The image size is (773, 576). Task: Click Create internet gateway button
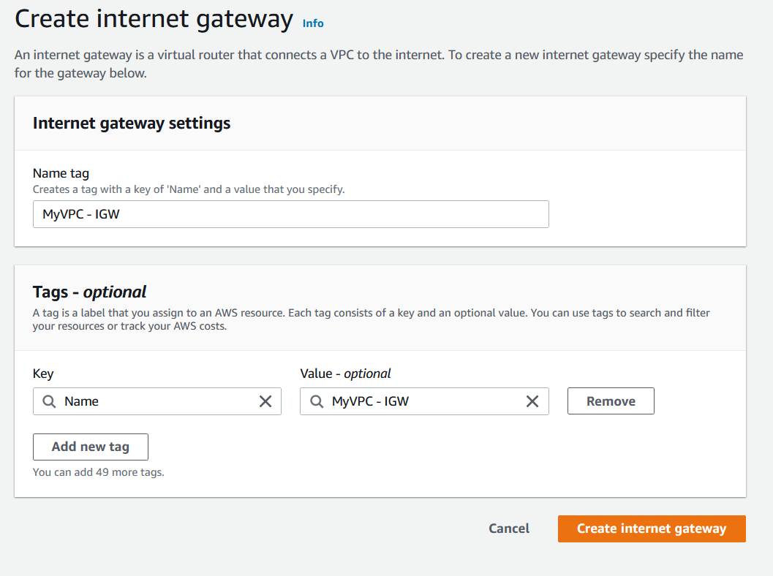[652, 528]
